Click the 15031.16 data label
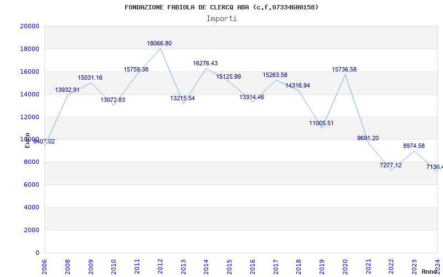The height and width of the screenshot is (277, 443). coord(90,78)
